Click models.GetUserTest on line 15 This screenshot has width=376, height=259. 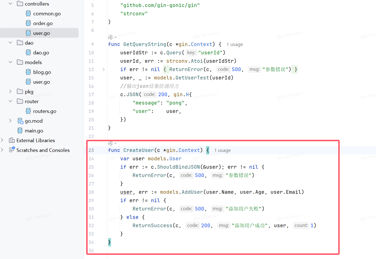pos(182,78)
